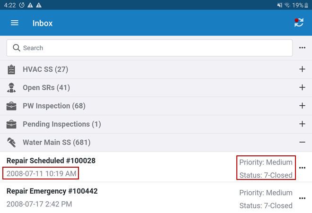Open Repair Emergency #100442 work order
312x213 pixels.
click(x=52, y=191)
